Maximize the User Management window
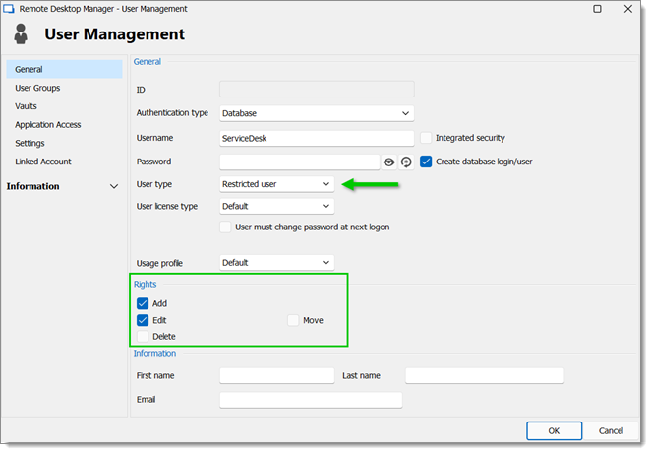651x454 pixels. (597, 9)
